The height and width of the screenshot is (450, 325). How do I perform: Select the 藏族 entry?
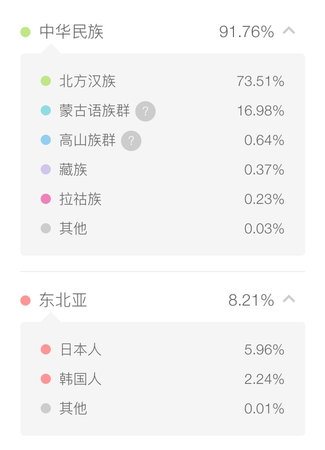click(73, 170)
